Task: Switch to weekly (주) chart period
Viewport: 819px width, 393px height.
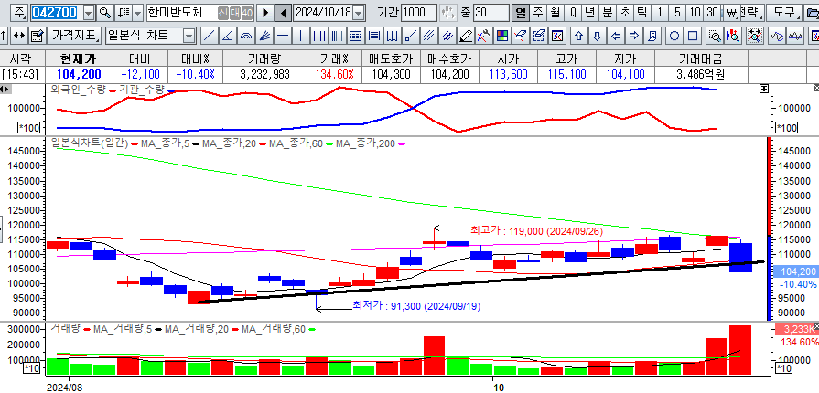Action: (537, 13)
